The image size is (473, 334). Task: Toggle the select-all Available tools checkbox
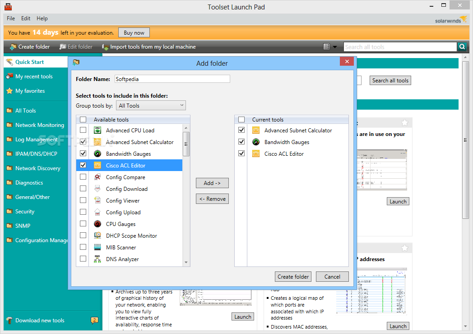pos(83,119)
